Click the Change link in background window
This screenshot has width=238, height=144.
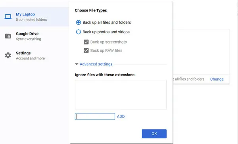217,79
